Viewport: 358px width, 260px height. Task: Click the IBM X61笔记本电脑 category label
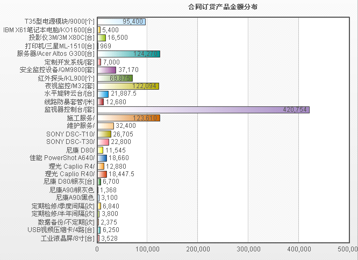49,30
